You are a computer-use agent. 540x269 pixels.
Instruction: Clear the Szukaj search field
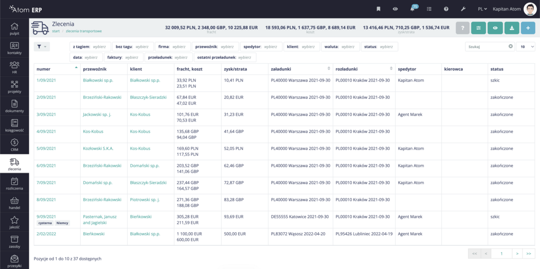(510, 46)
